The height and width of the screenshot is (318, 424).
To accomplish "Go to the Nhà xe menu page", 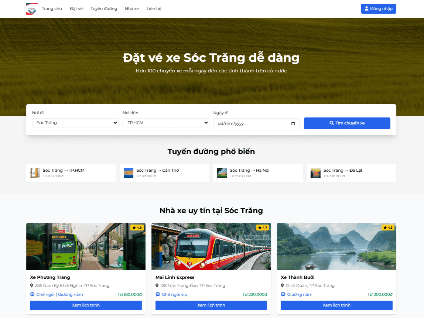I will coord(132,8).
